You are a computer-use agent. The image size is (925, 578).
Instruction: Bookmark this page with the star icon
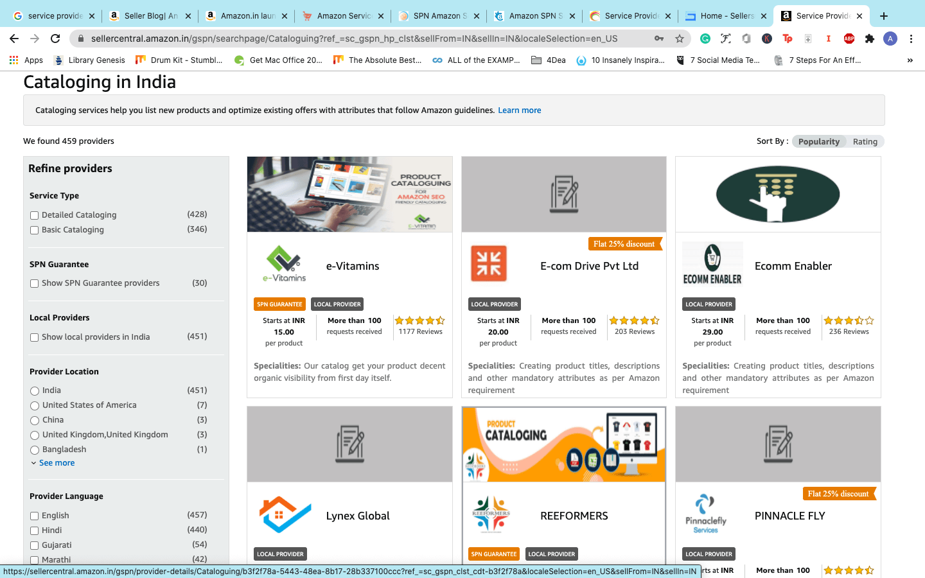pos(680,39)
